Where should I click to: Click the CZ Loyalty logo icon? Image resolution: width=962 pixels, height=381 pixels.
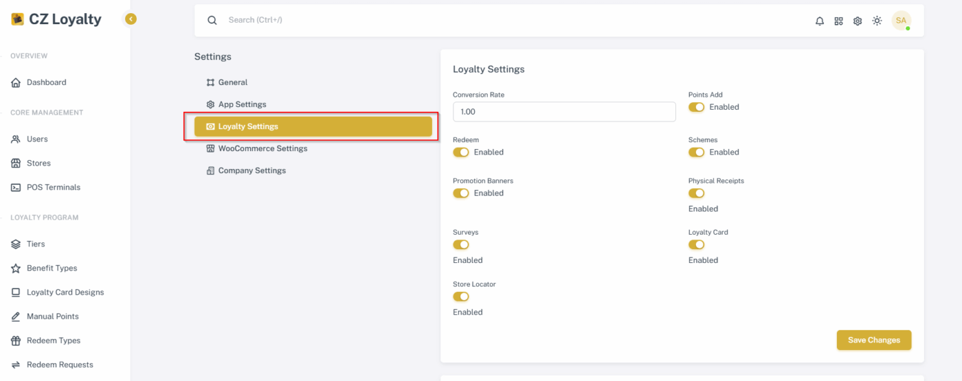tap(17, 19)
